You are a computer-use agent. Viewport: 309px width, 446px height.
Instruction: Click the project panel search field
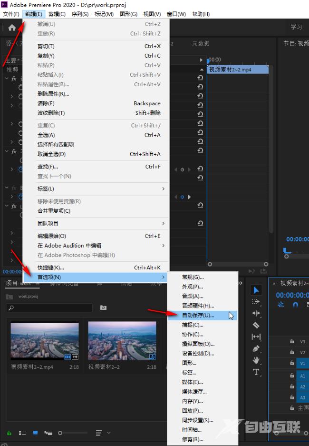tap(49, 307)
